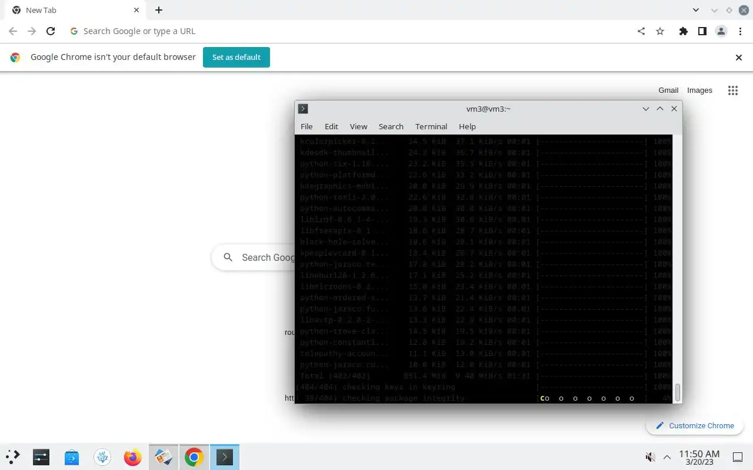Open the Chrome extensions puzzle icon

683,31
